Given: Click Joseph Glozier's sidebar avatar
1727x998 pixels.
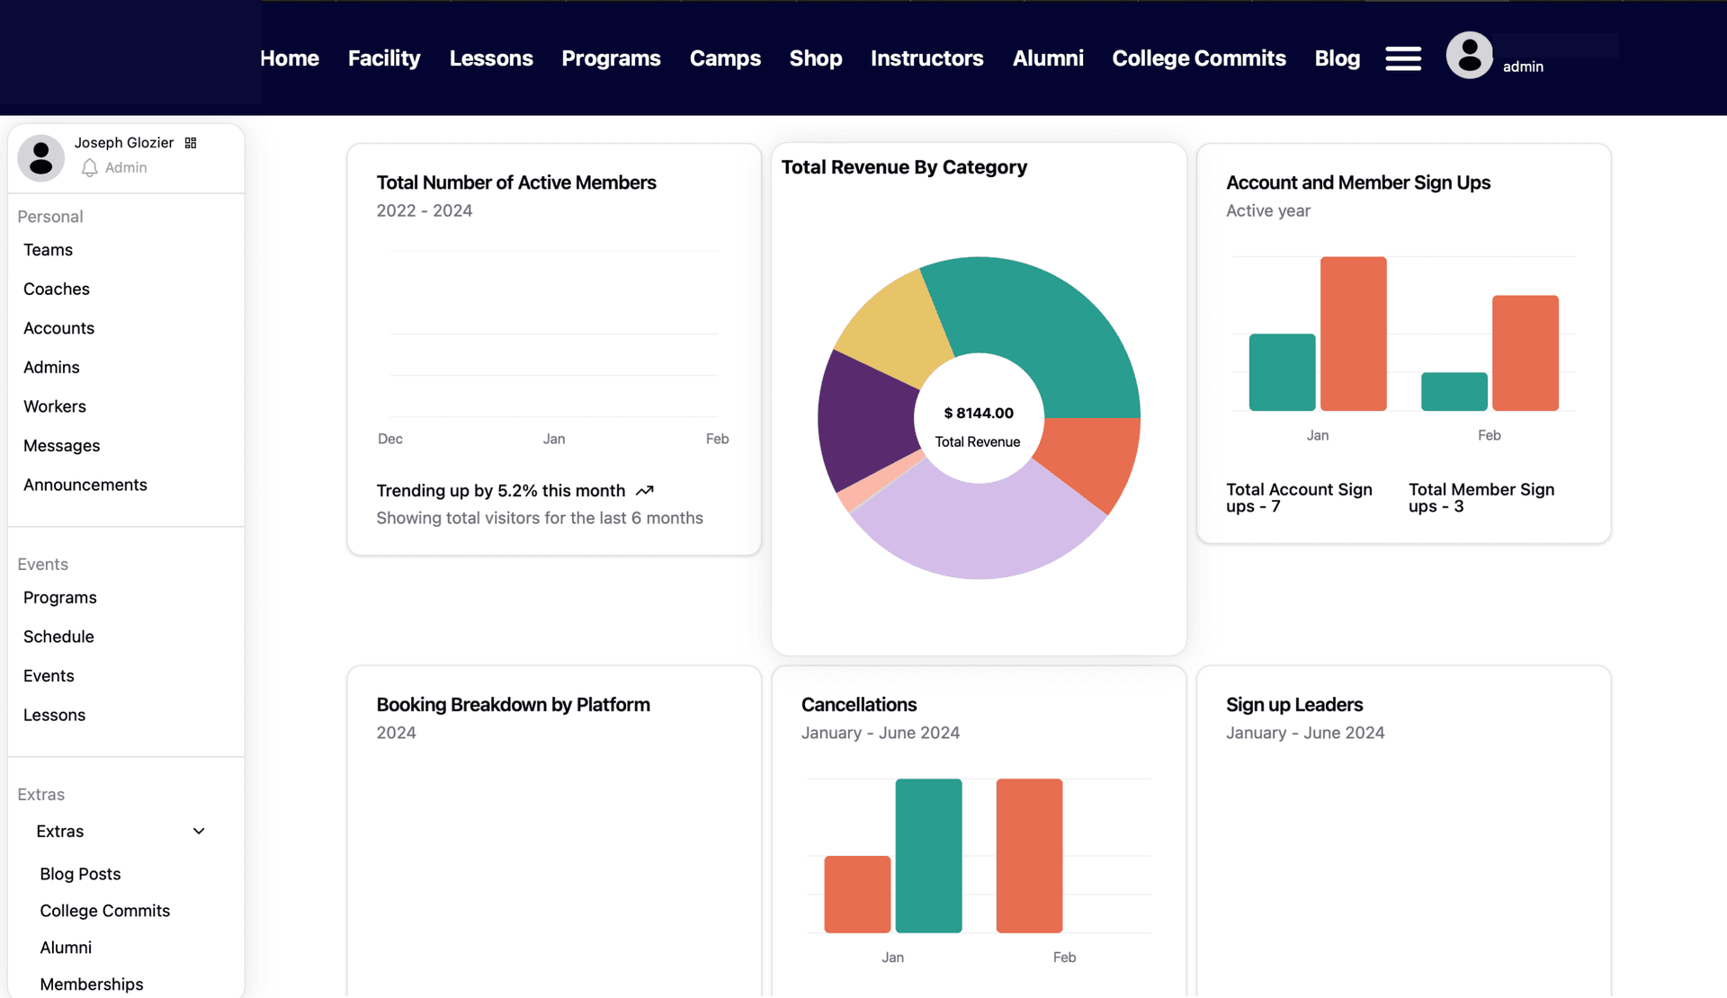Looking at the screenshot, I should 41,158.
